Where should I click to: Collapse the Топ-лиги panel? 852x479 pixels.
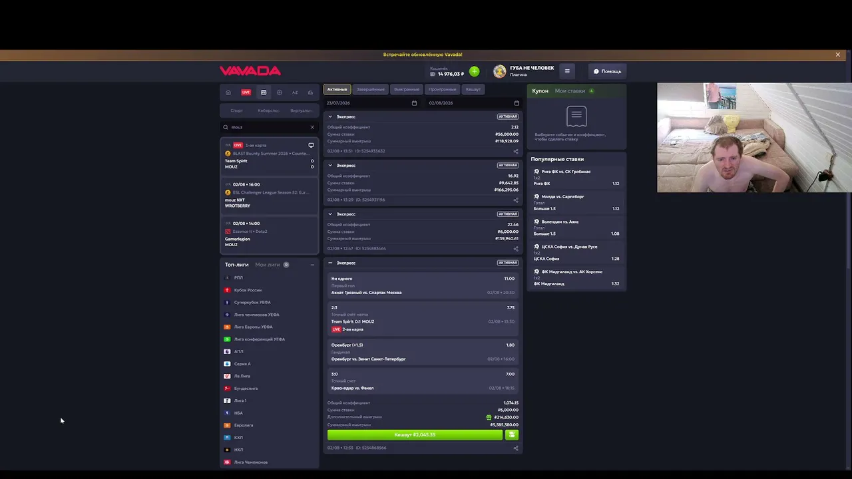click(x=312, y=265)
